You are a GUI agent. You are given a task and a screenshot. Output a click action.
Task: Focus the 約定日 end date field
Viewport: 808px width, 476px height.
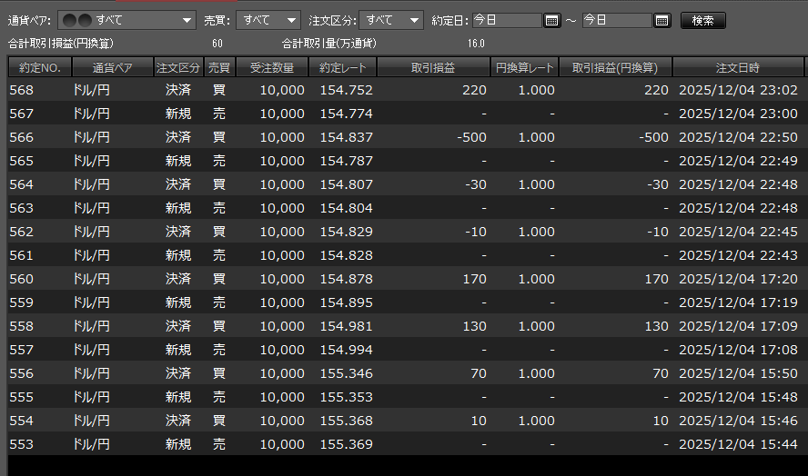616,21
